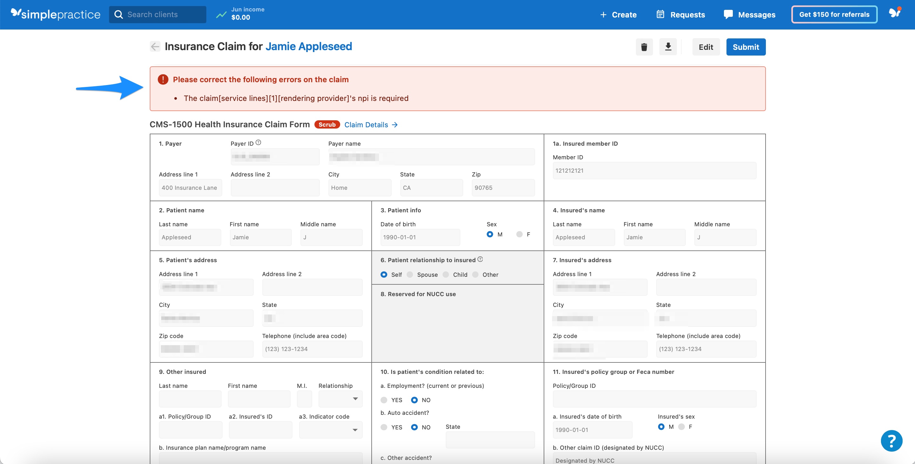Select Other relationship radio
The height and width of the screenshot is (464, 915).
[x=475, y=274]
